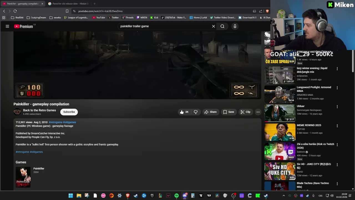Open options menu for Ulduar video
This screenshot has width=355, height=200.
[x=337, y=107]
